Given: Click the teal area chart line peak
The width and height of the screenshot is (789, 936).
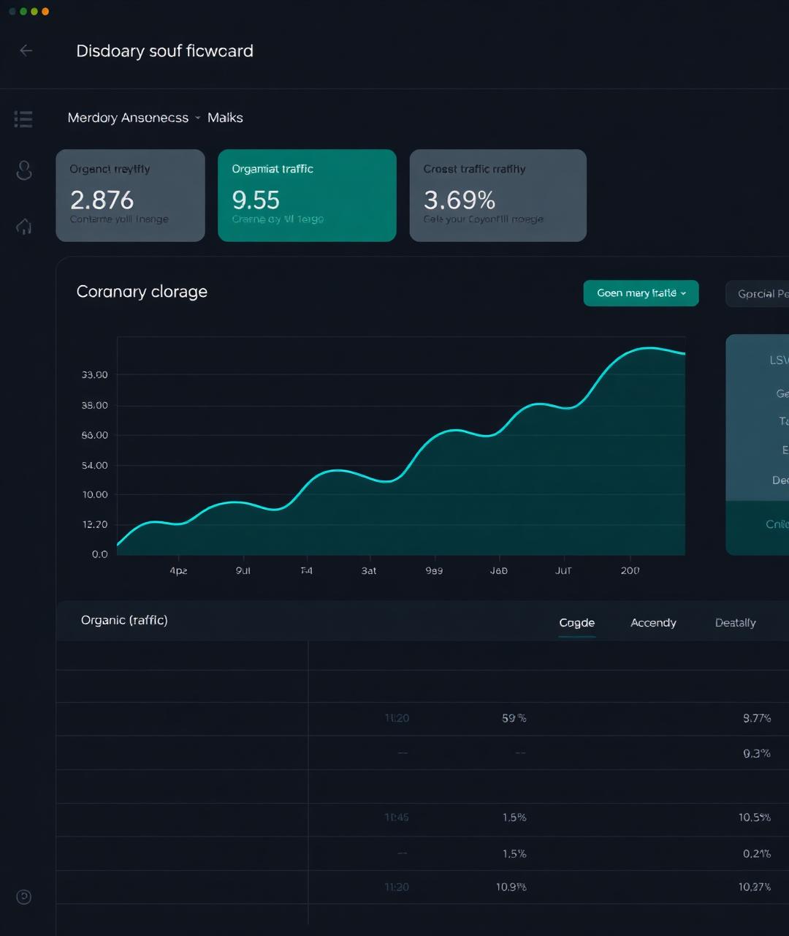Looking at the screenshot, I should tap(649, 348).
